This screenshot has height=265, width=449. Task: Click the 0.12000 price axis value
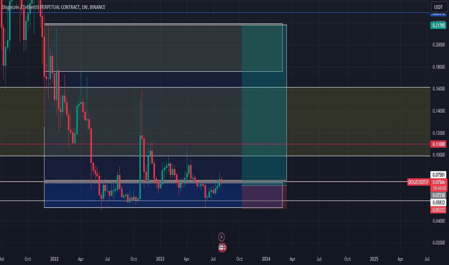[438, 133]
